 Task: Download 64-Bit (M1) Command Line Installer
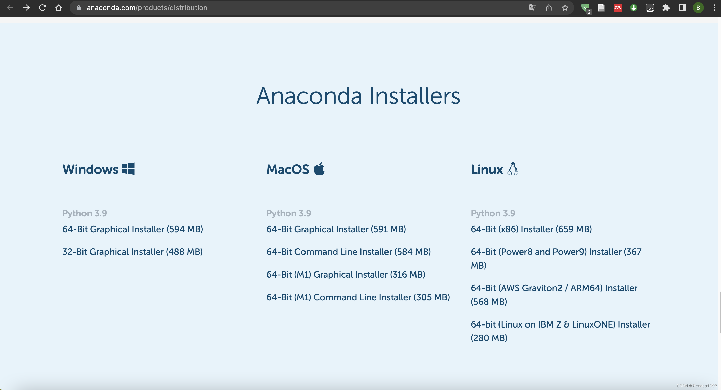click(358, 297)
